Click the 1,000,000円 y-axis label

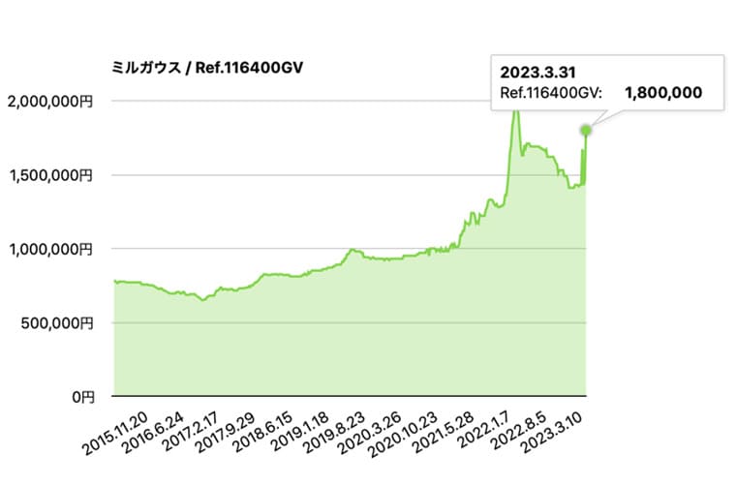tap(49, 249)
